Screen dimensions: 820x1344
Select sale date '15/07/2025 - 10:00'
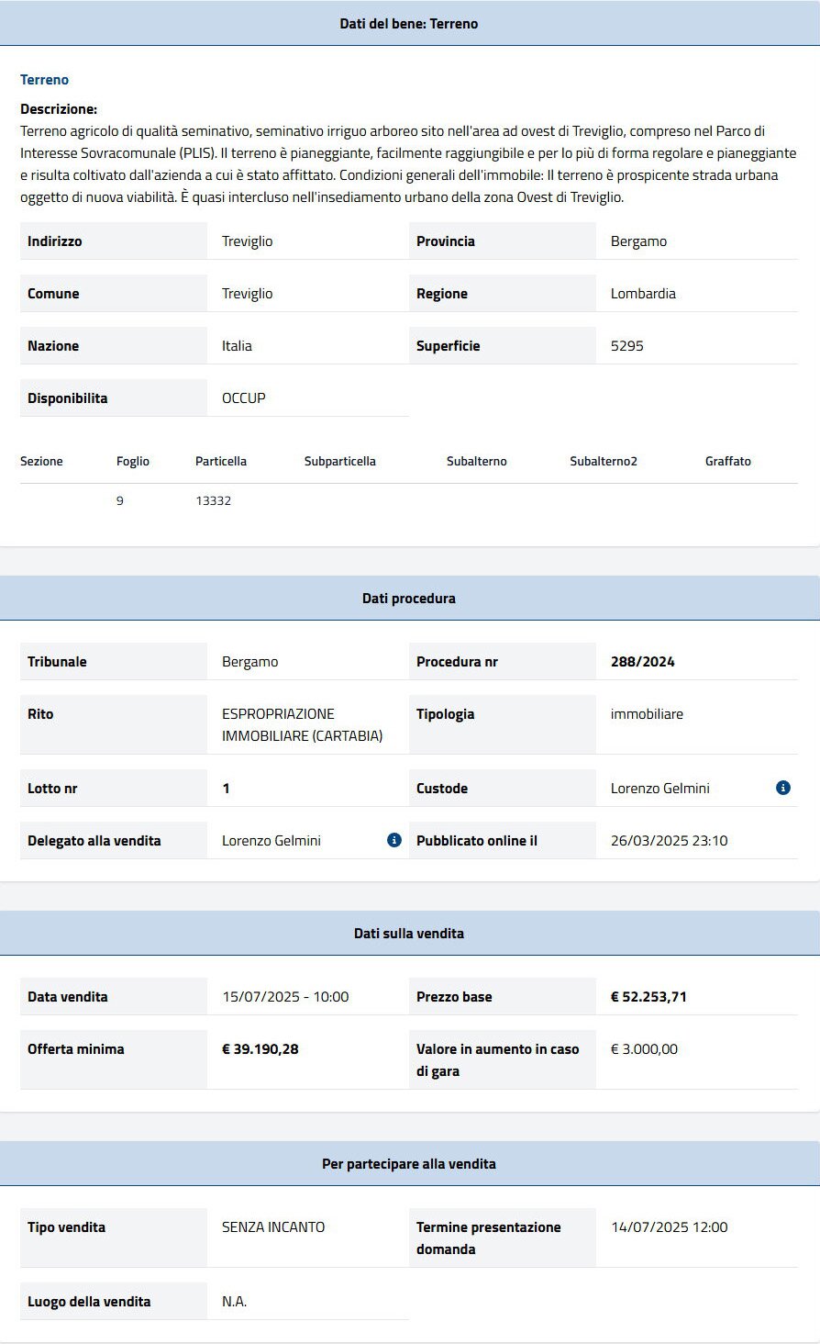pyautogui.click(x=285, y=997)
